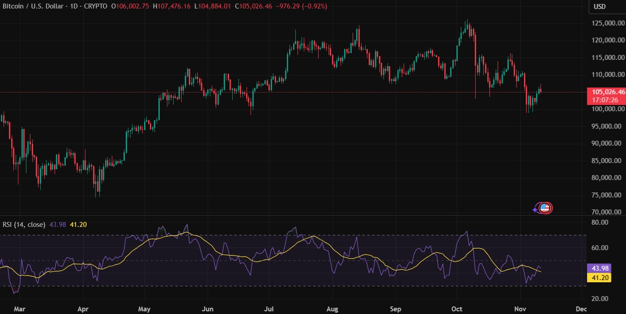Click the 80.00 level on RSI scale
This screenshot has width=626, height=314.
(600, 222)
